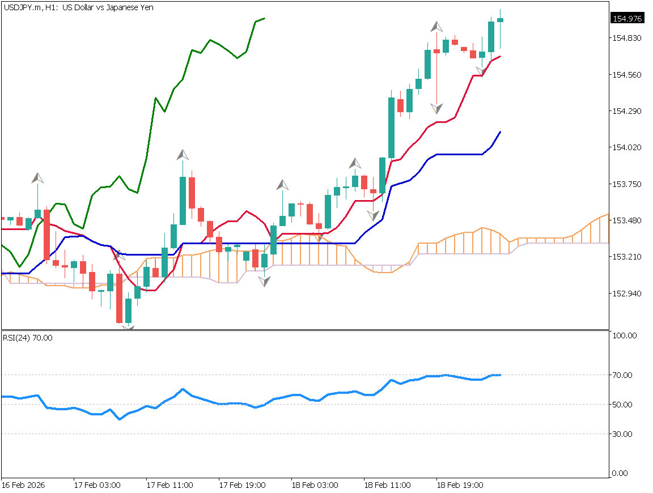Select the blue Kijun-sen line's right end
653x493 pixels.
pos(500,132)
